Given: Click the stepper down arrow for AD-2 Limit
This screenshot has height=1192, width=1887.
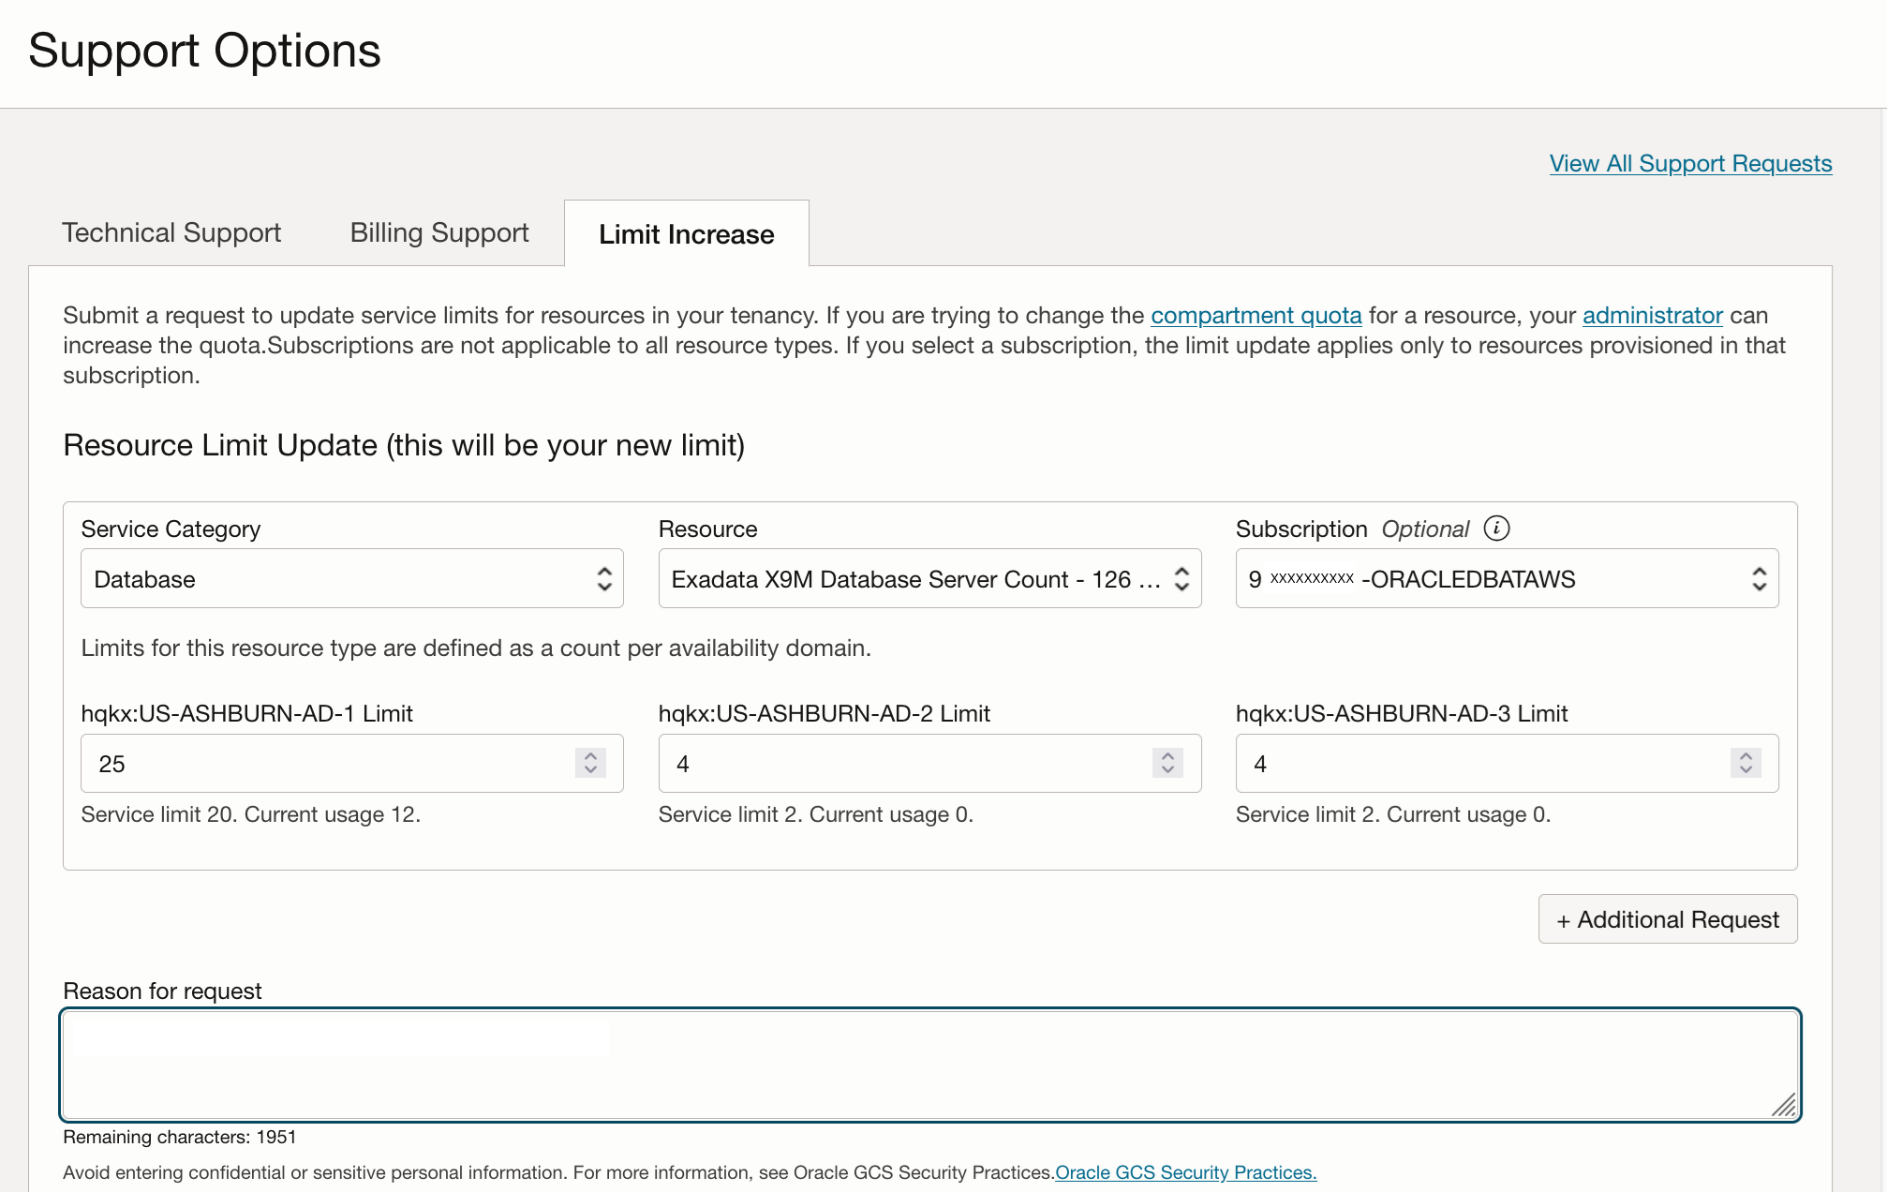Looking at the screenshot, I should click(1167, 771).
